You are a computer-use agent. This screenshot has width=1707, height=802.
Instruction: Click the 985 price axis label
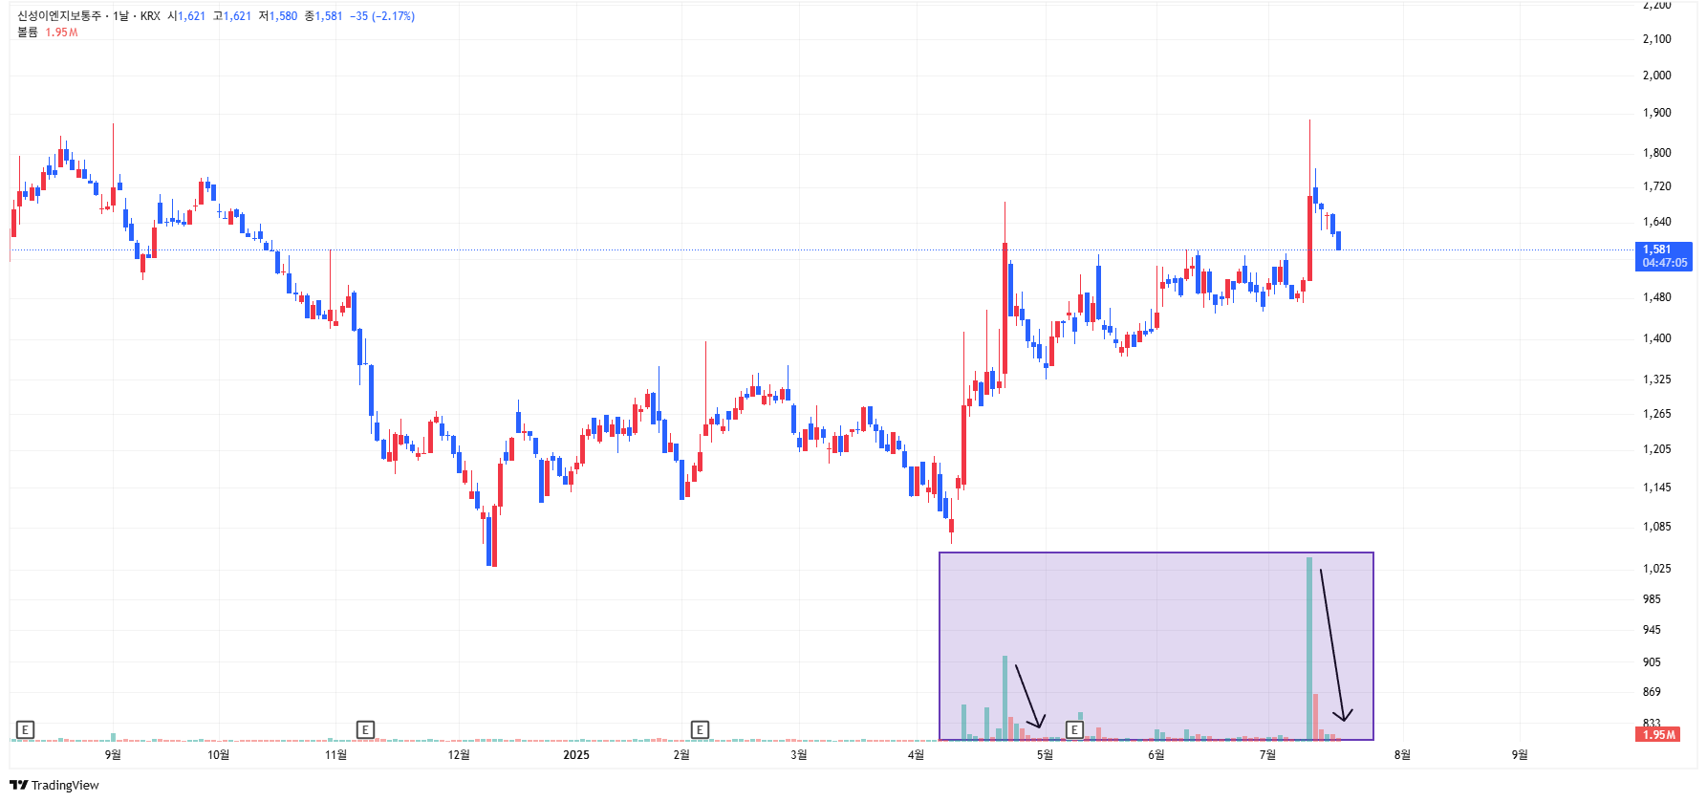[x=1653, y=599]
